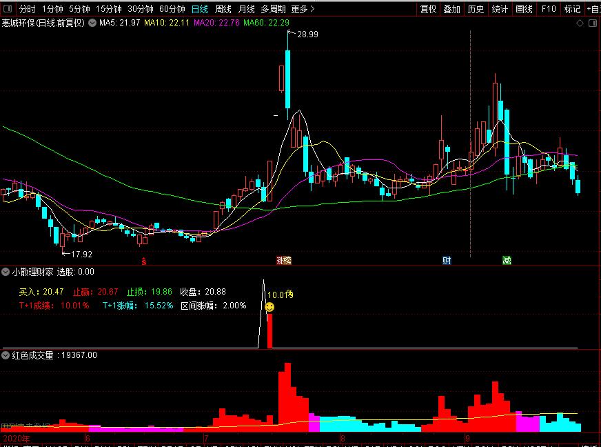Screen dimensions: 601x447
Task: Click 区间涨幅 2.00% value
Action: (x=214, y=306)
